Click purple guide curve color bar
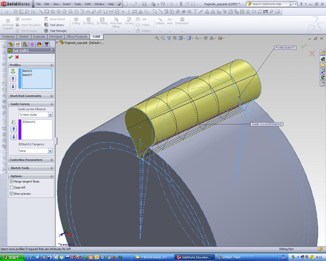The image size is (326, 261). click(x=20, y=129)
